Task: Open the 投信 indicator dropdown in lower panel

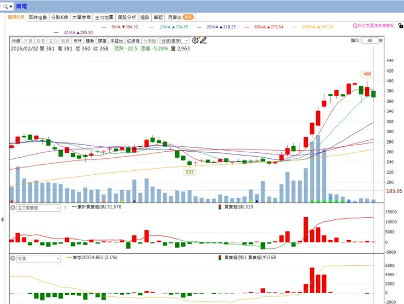Action: click(38, 258)
